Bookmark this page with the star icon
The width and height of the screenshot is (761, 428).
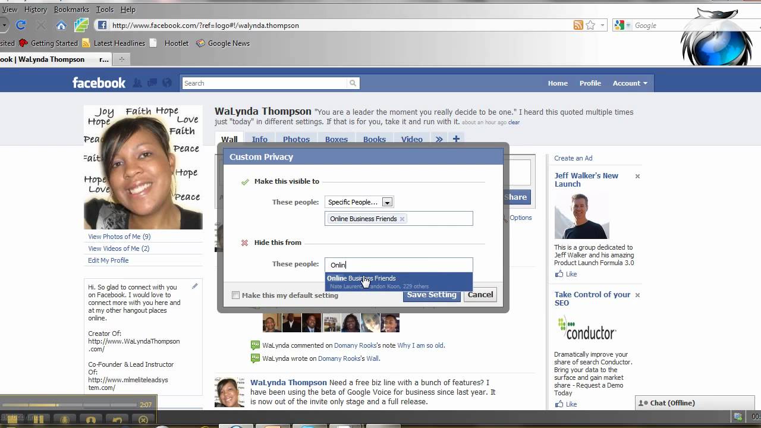pos(590,25)
